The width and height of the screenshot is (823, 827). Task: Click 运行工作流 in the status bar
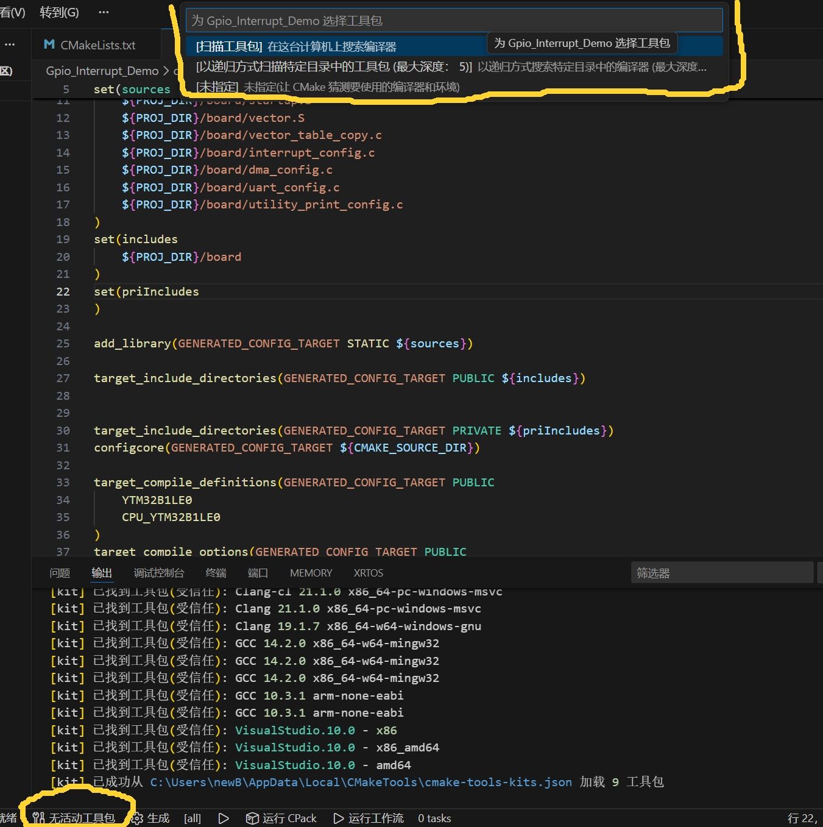point(369,818)
